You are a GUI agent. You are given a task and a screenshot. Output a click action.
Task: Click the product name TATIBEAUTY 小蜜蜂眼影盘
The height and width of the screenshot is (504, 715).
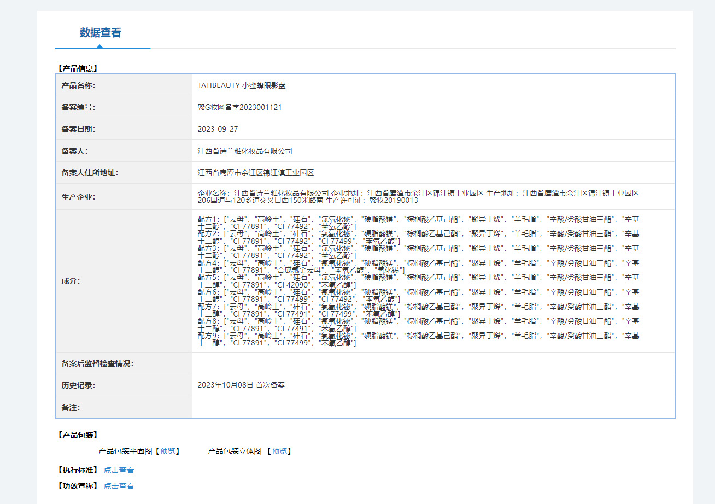[242, 85]
